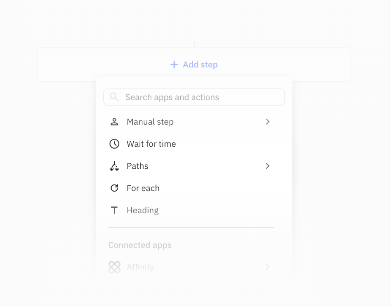Select Manual step from the list
The height and width of the screenshot is (307, 391).
pyautogui.click(x=150, y=122)
